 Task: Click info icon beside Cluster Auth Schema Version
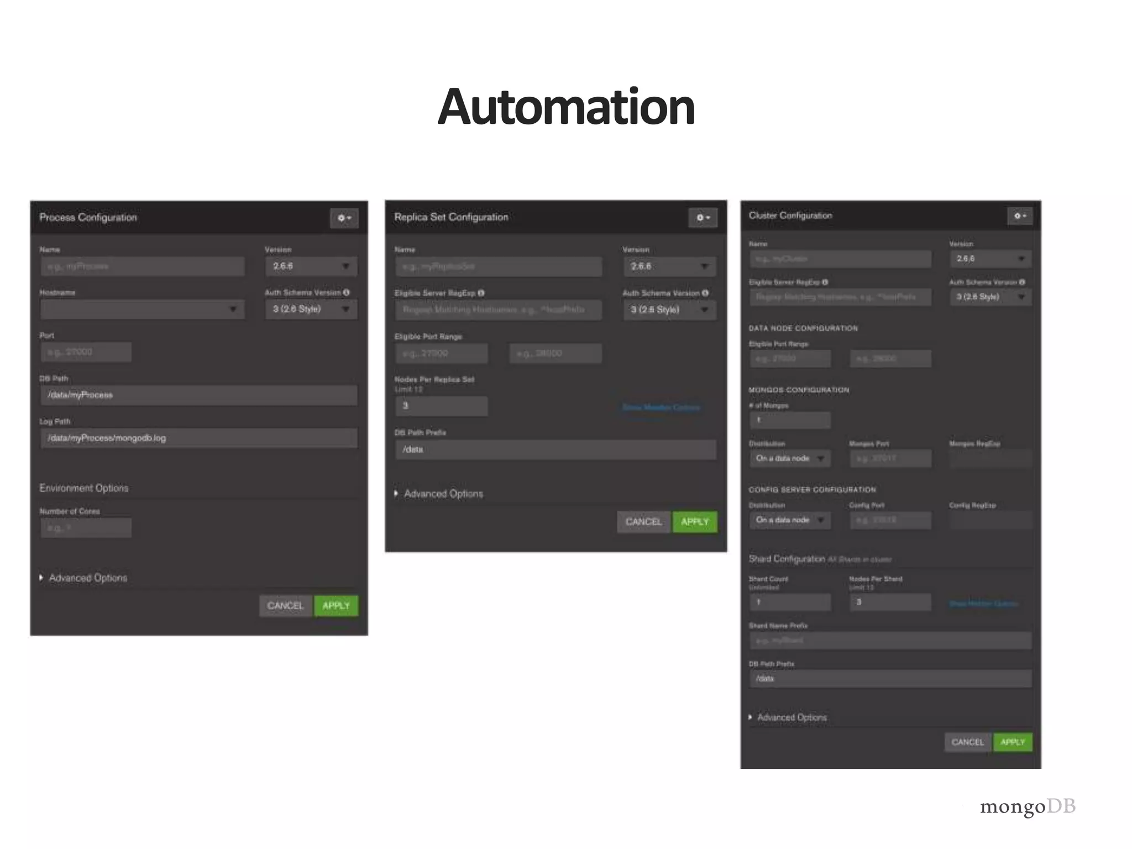1022,282
